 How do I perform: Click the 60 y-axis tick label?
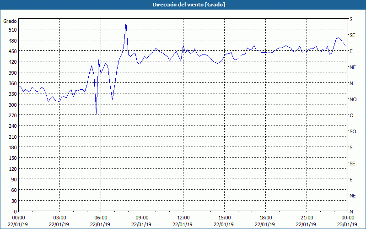pos(14,190)
